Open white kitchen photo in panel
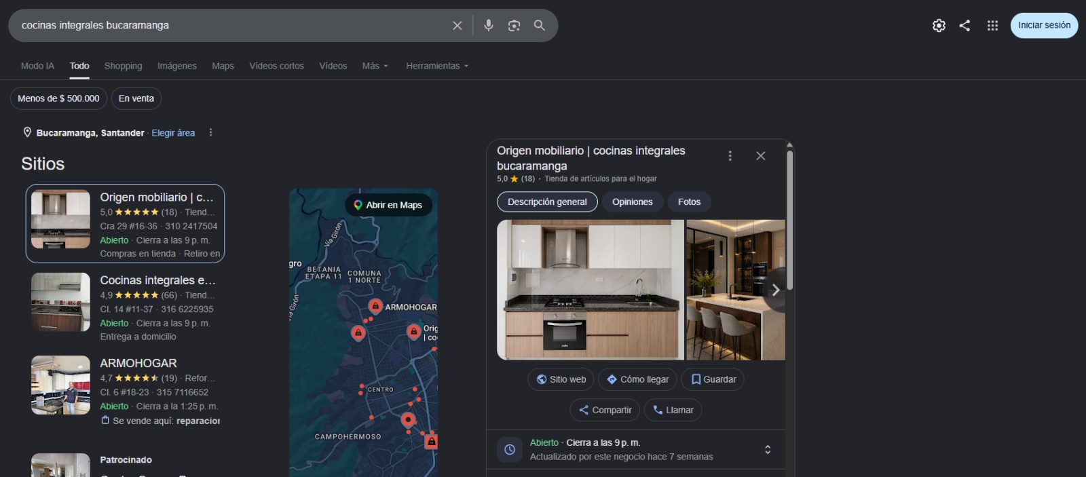1086x477 pixels. click(x=591, y=290)
